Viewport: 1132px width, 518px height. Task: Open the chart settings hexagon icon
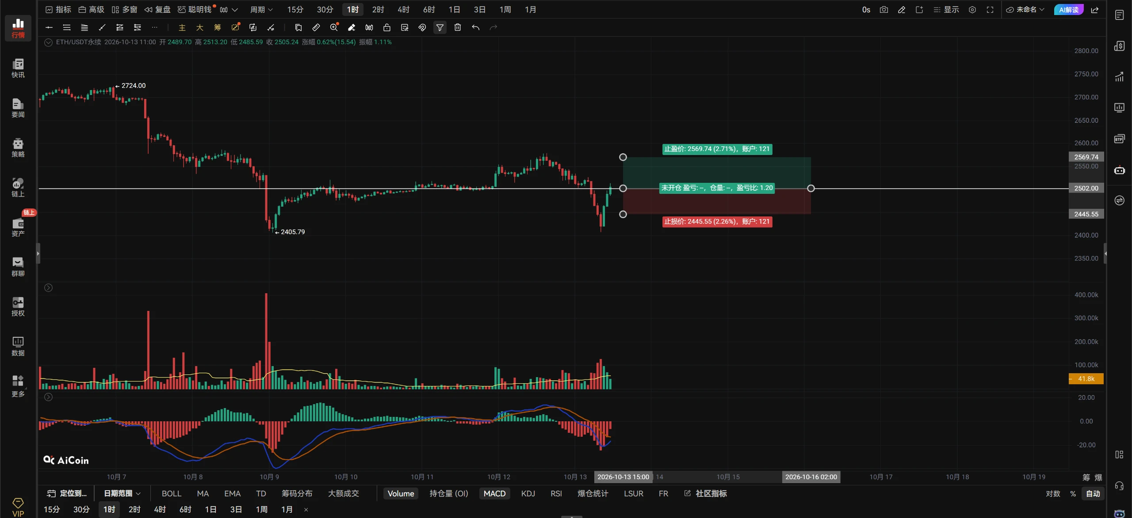pyautogui.click(x=972, y=10)
